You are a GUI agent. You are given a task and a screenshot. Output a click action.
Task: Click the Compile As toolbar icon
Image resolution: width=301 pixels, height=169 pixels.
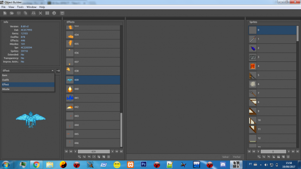click(x=25, y=13)
